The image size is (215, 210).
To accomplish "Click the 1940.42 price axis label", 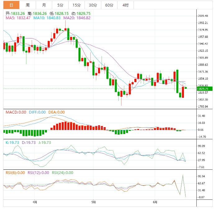I will [x=203, y=44].
